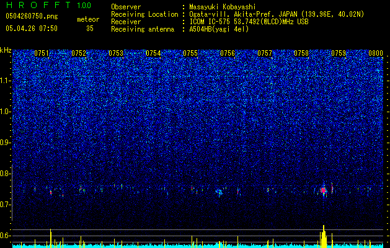This screenshot has width=390, height=248.
Task: Click the 'Receiving antenna' field label
Action: (x=143, y=29)
